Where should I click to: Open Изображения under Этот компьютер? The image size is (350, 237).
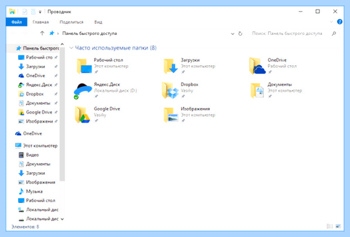point(37,182)
